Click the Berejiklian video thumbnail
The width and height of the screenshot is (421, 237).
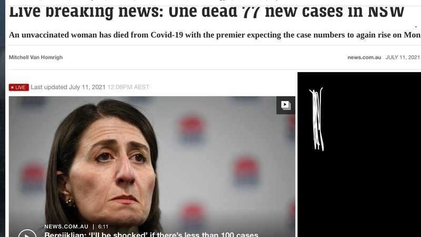click(x=152, y=166)
